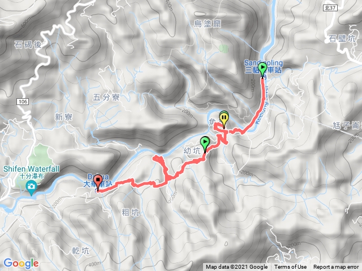Image resolution: width=362 pixels, height=271 pixels.
Task: Click the 烏塗窟 place label
Action: click(208, 24)
